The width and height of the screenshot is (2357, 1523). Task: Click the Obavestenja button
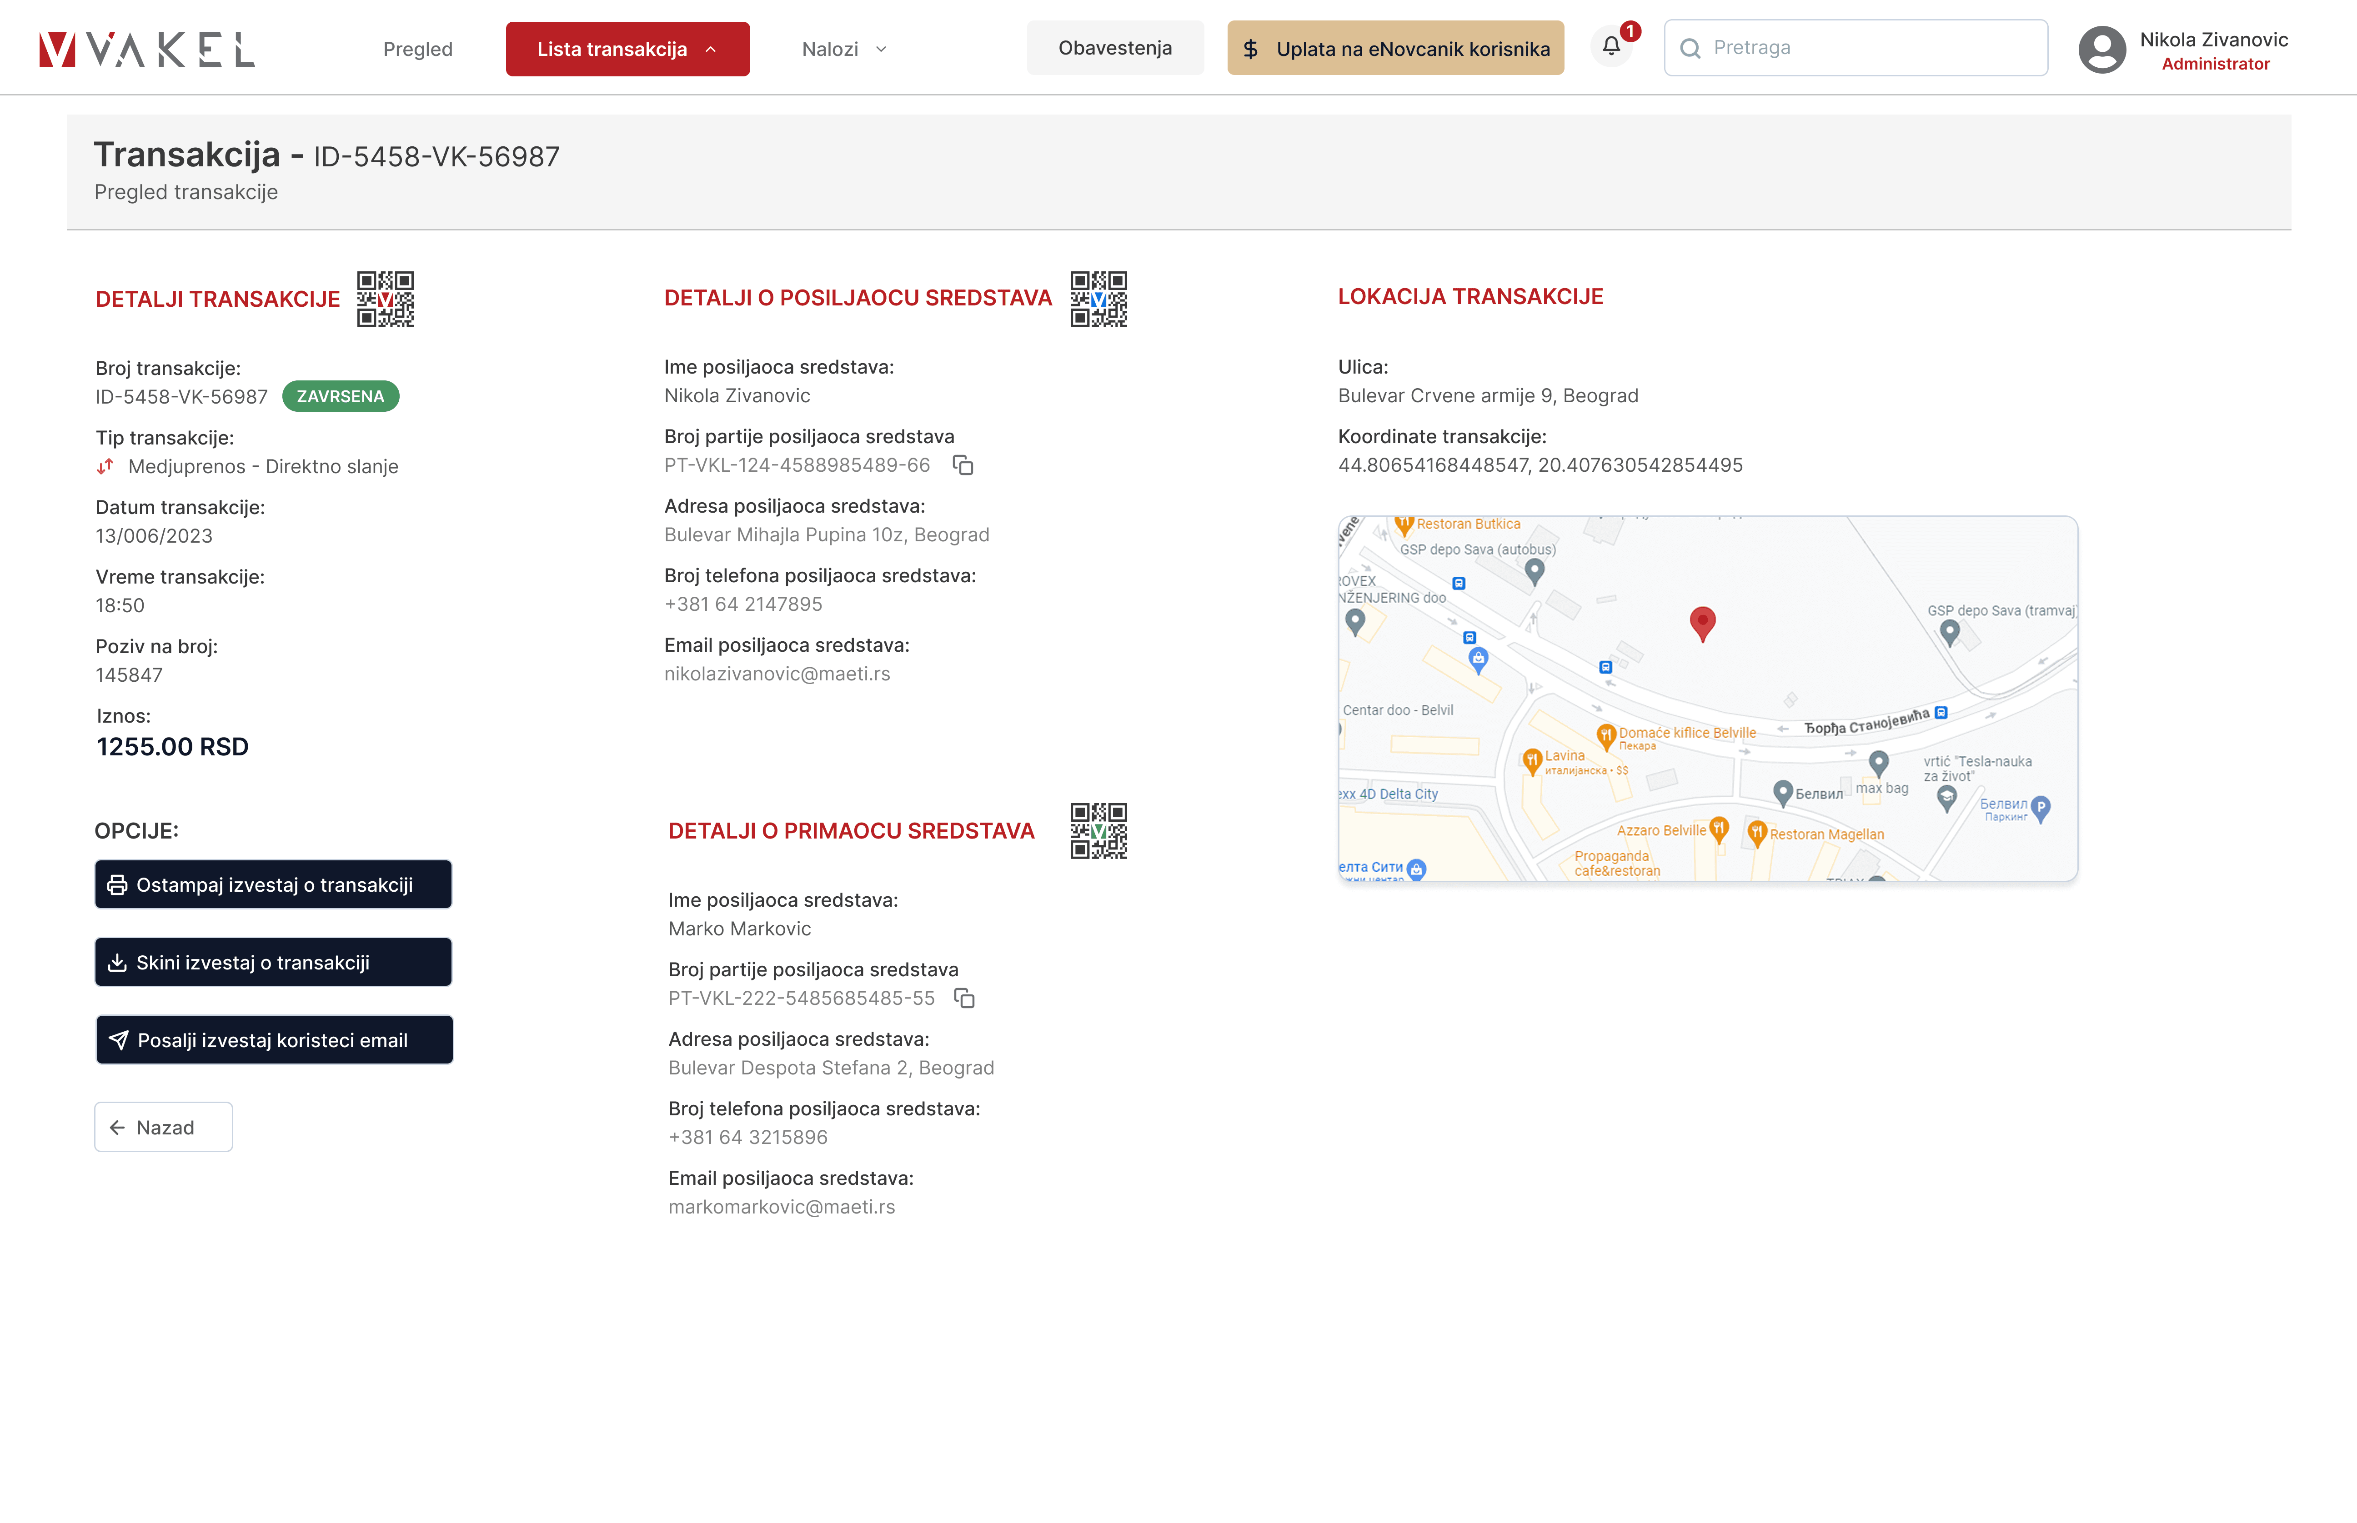pyautogui.click(x=1115, y=47)
